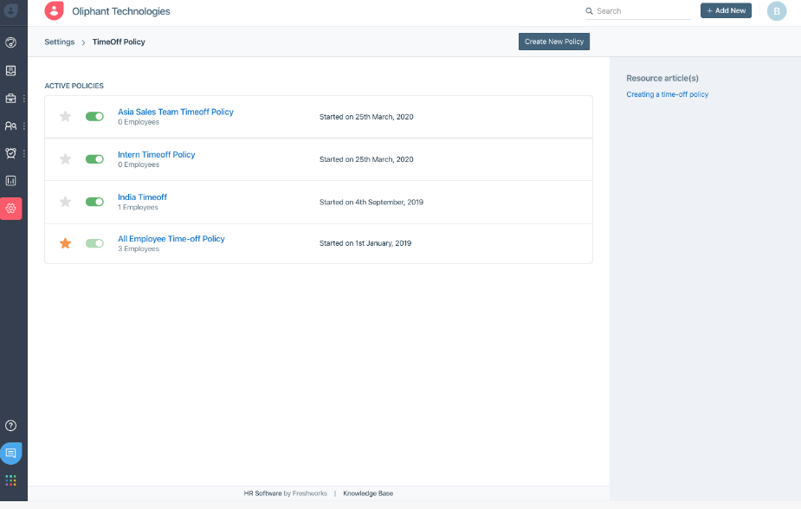The image size is (801, 509).
Task: Expand the Employees submenu dots handle
Action: point(24,126)
